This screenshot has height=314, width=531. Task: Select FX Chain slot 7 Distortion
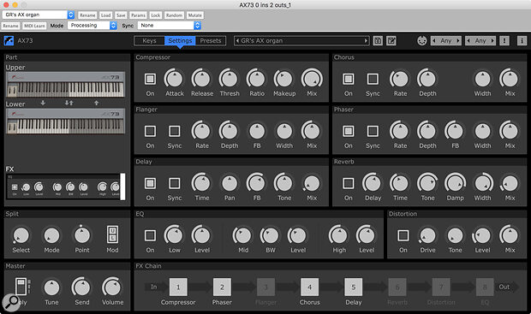point(441,287)
